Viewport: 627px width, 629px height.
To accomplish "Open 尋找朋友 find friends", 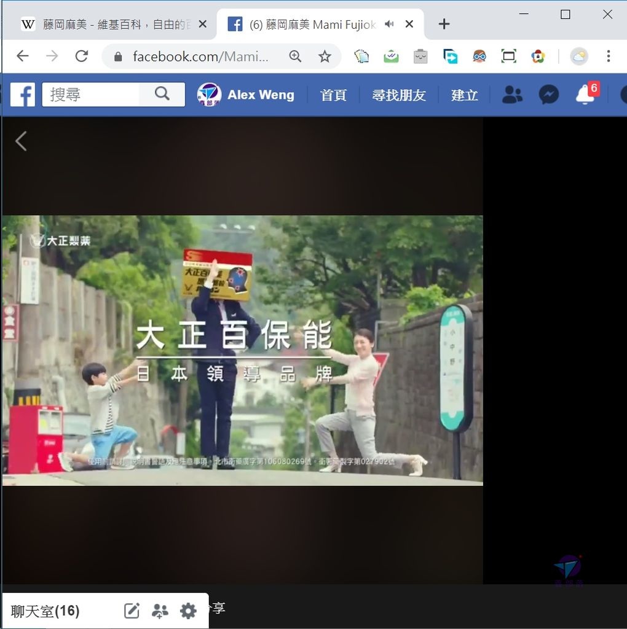I will coord(398,95).
